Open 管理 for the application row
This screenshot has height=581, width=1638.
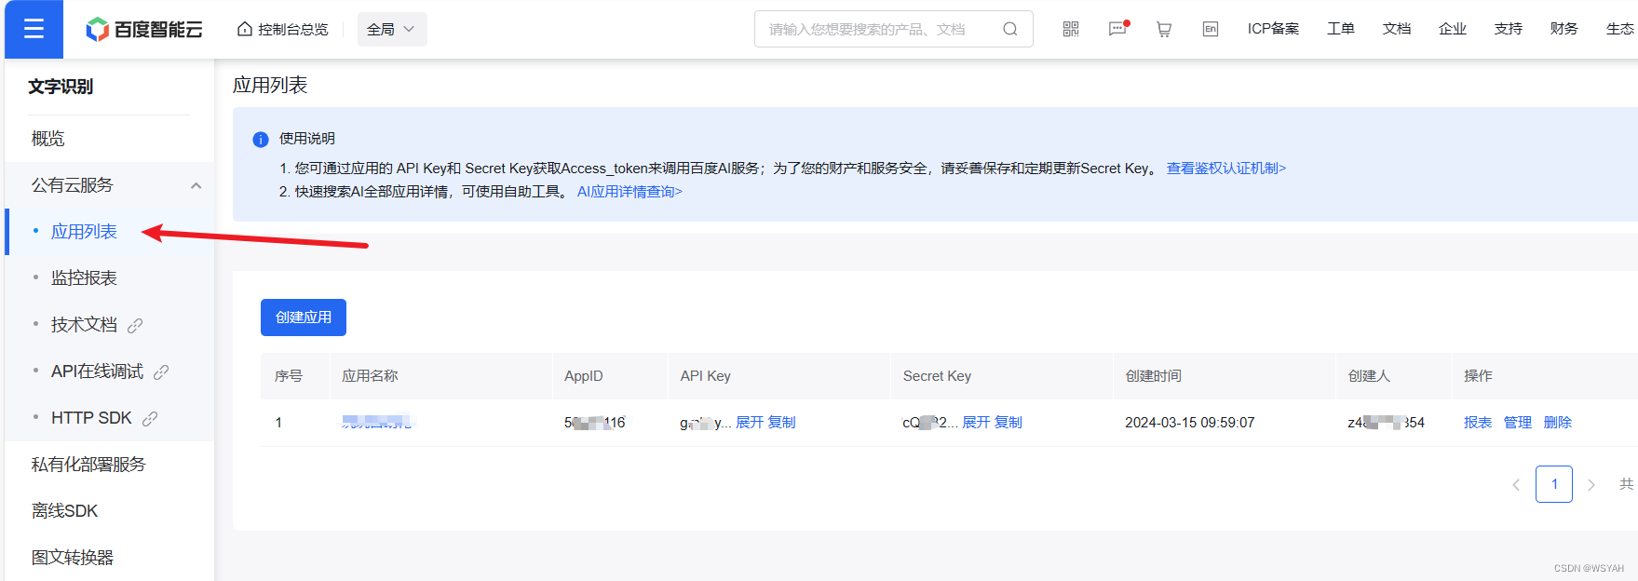click(x=1518, y=423)
